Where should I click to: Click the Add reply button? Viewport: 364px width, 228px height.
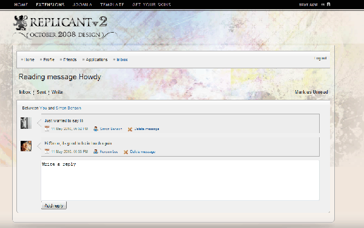click(x=54, y=205)
